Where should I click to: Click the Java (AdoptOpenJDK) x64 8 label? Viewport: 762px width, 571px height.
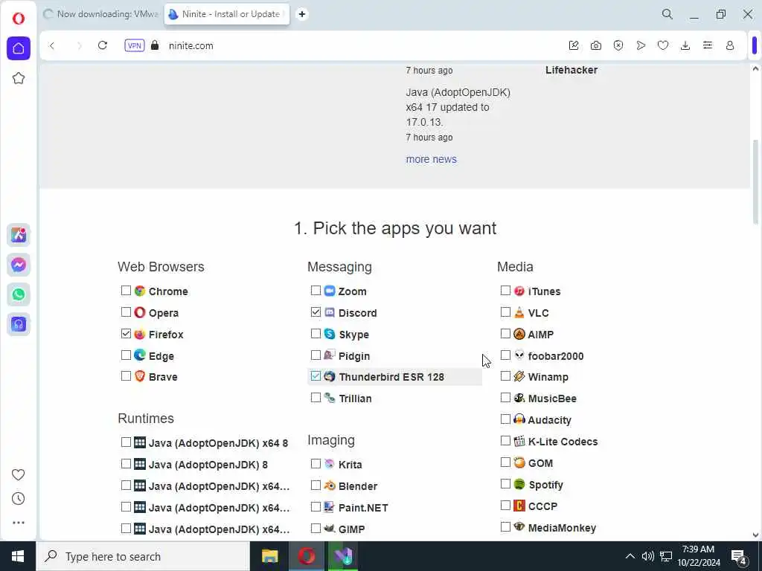(218, 443)
